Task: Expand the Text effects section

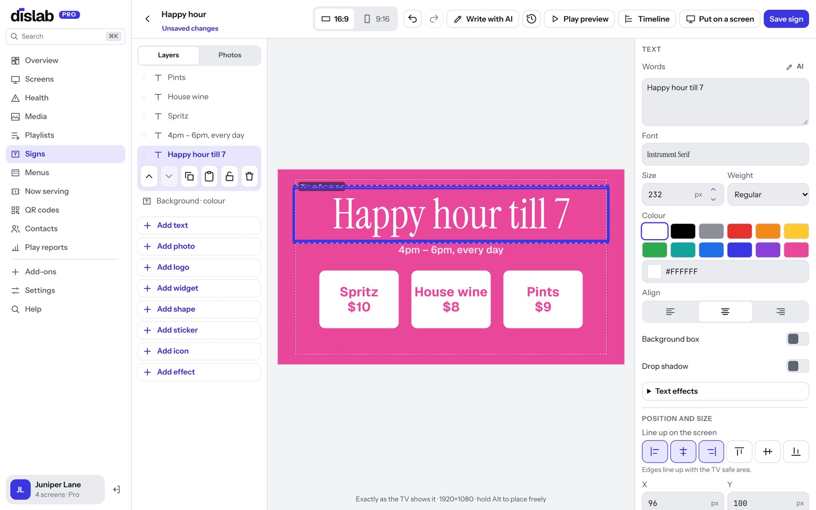Action: pyautogui.click(x=725, y=391)
